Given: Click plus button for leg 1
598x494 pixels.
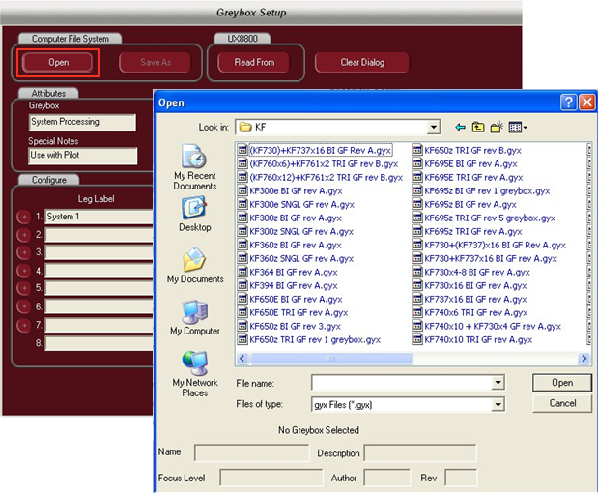Looking at the screenshot, I should pyautogui.click(x=24, y=218).
